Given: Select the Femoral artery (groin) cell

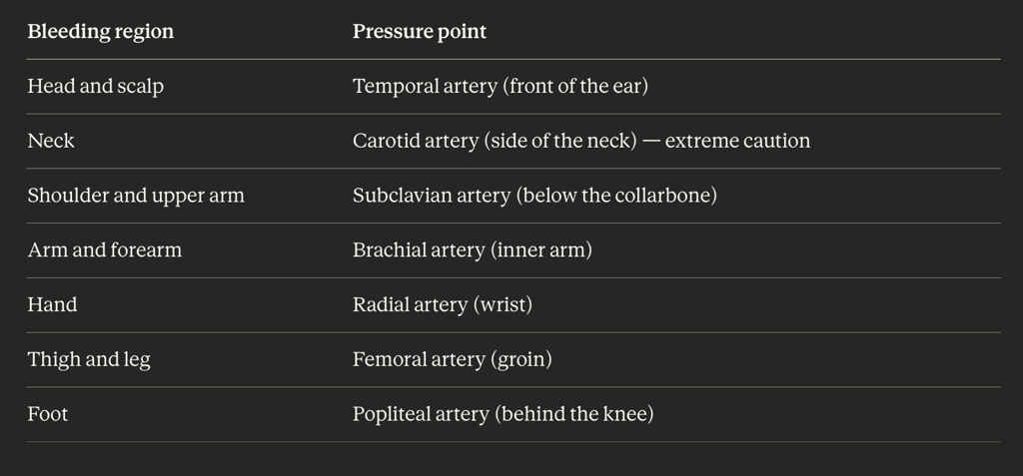Looking at the screenshot, I should click(x=452, y=360).
